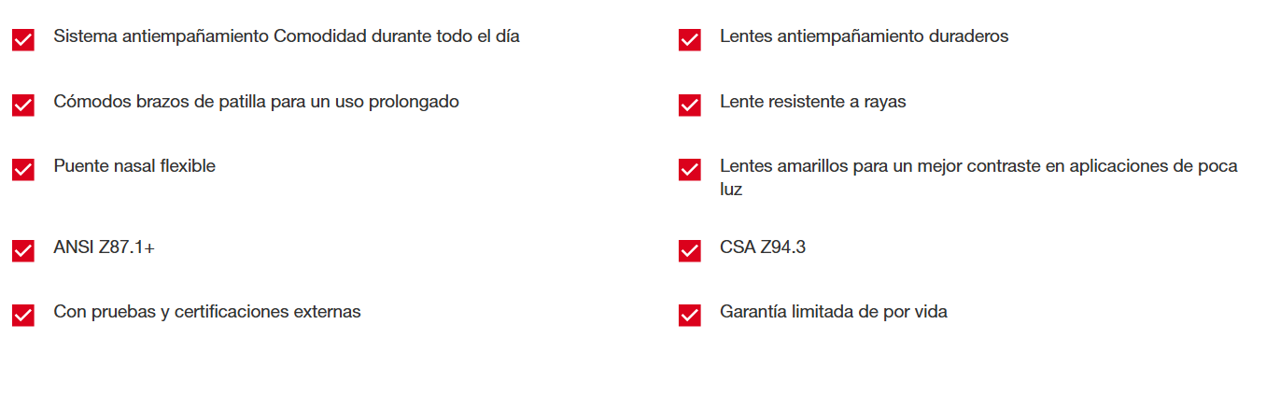Select the Cómodos brazos de patilla feature text

[256, 102]
